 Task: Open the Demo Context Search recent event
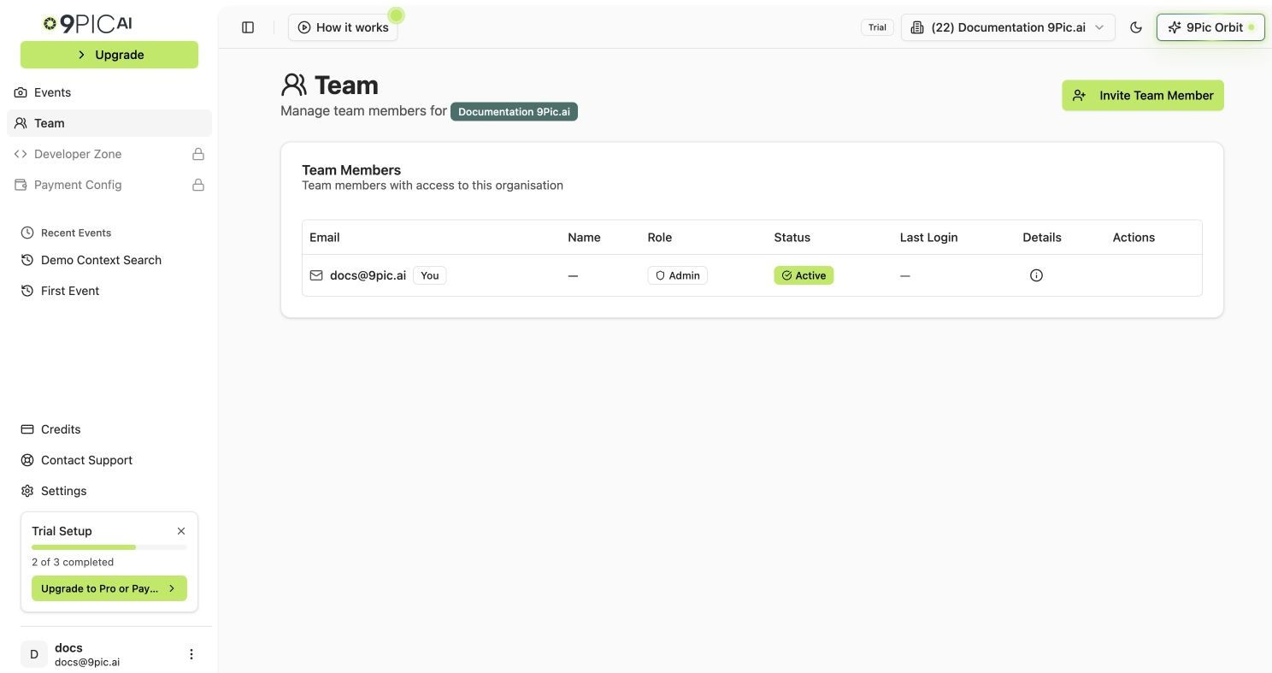109,260
